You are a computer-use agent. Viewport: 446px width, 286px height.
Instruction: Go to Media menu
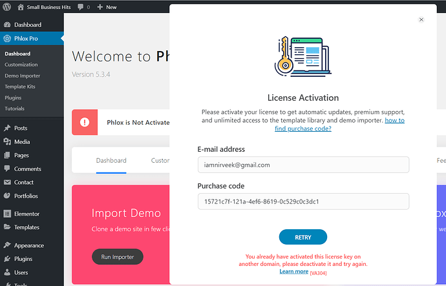coord(22,142)
